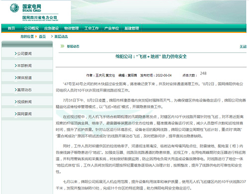Click the orange arrow beside 您的位置

point(36,36)
